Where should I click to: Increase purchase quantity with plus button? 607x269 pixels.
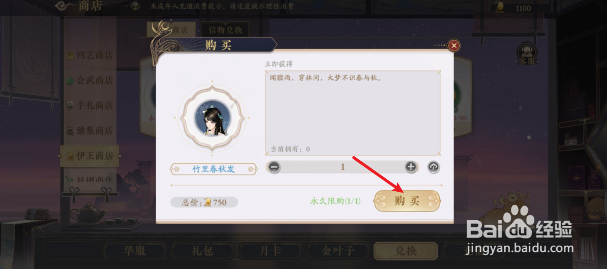(x=410, y=167)
